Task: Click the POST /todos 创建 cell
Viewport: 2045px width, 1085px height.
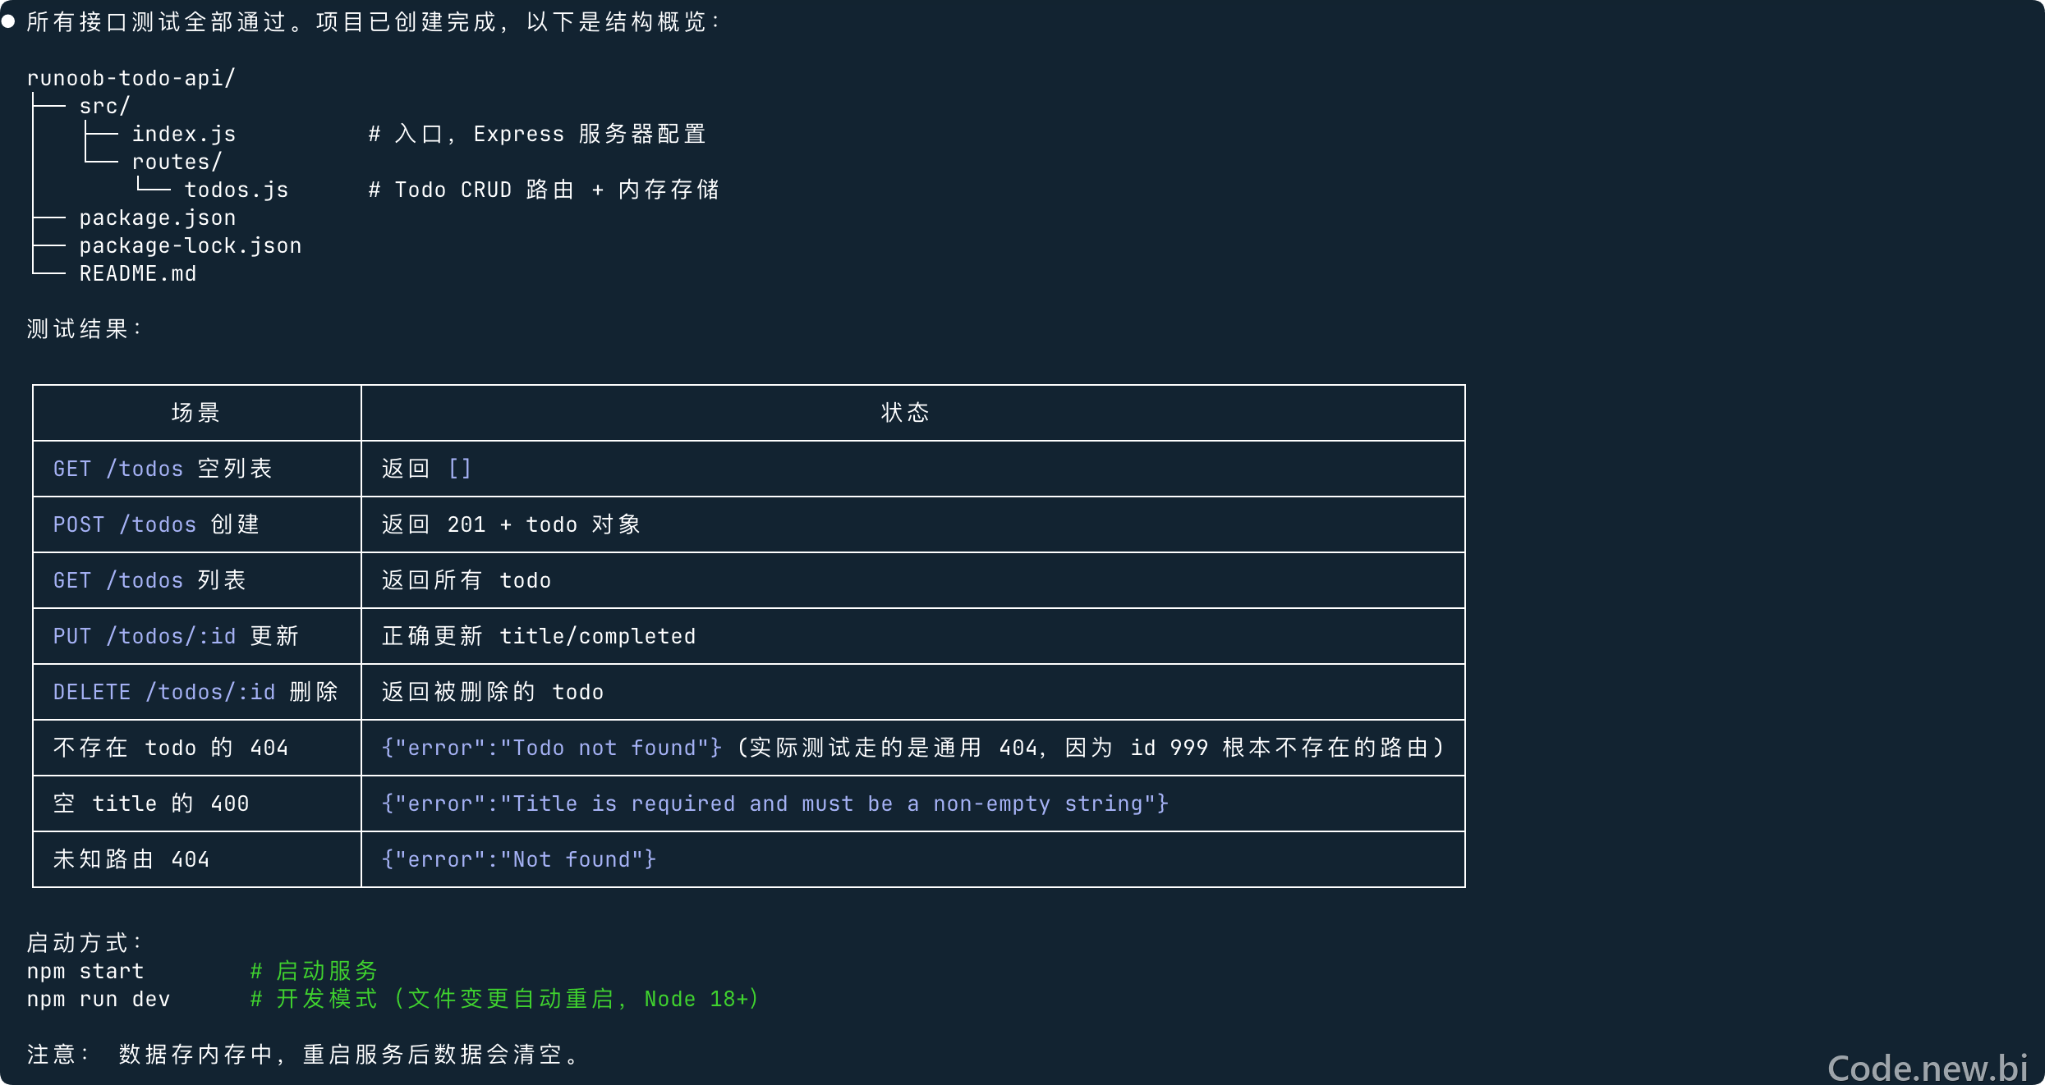Action: 196,524
